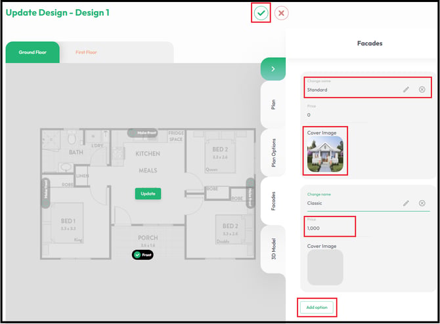Toggle Make front tag on right wall
Screen dimensions: 440x324
[x=250, y=193]
